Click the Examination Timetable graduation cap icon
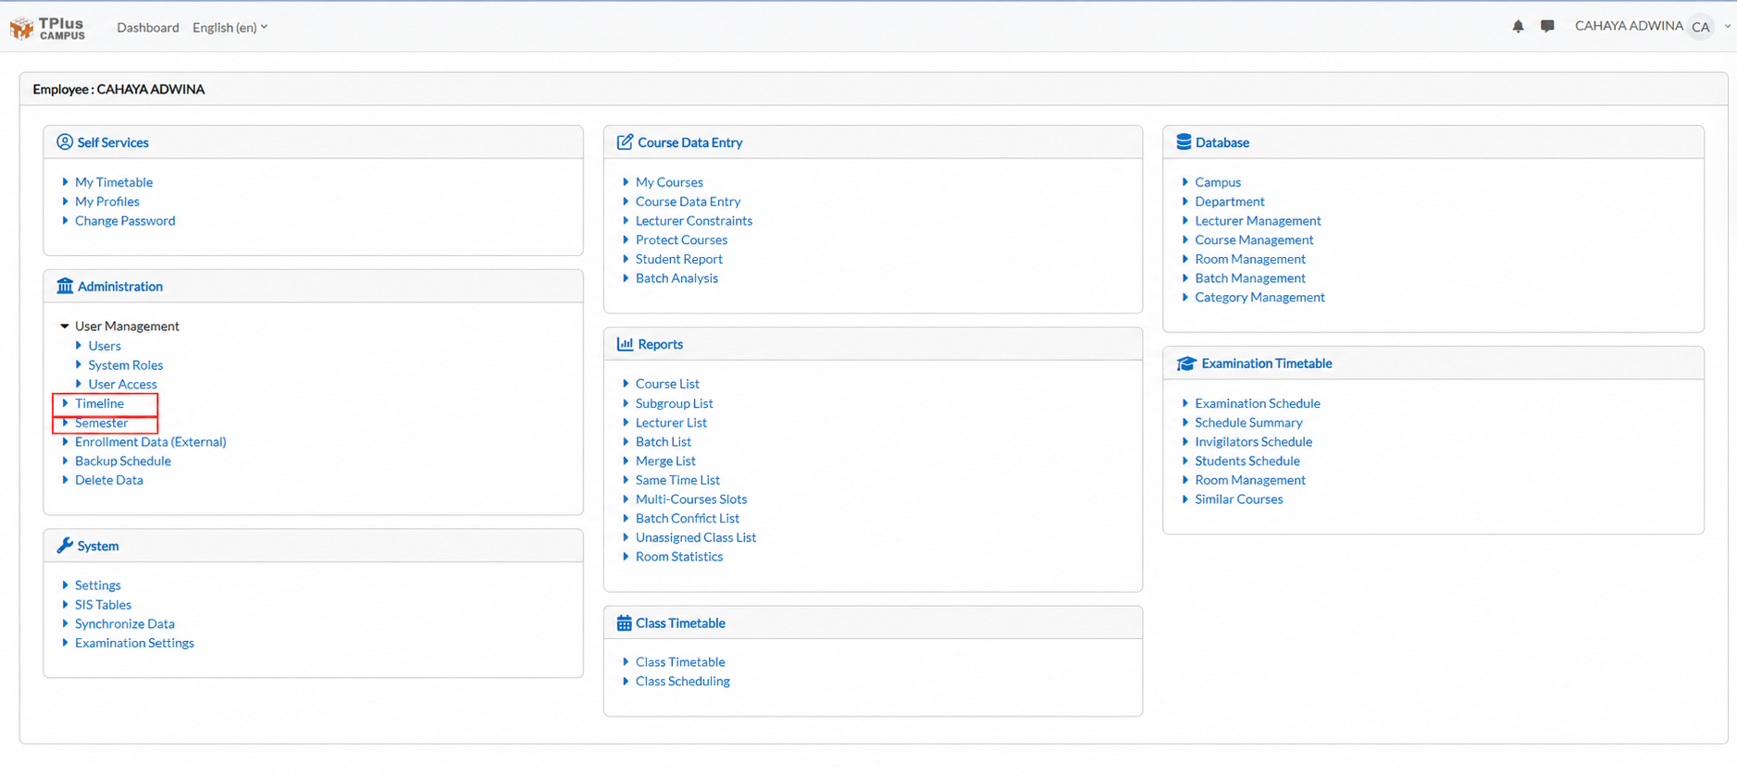 click(1186, 363)
